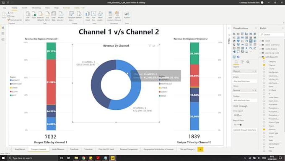Screen dimensions: 285x161
Task: Open the Data view in left sidebar
Action: coord(3,34)
